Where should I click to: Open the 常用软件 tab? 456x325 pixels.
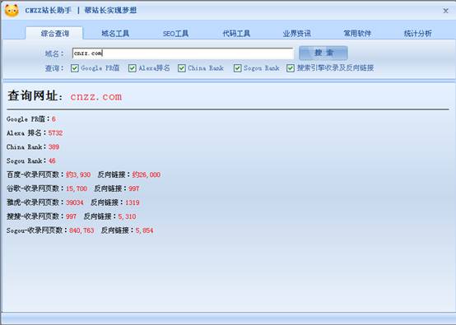(357, 34)
